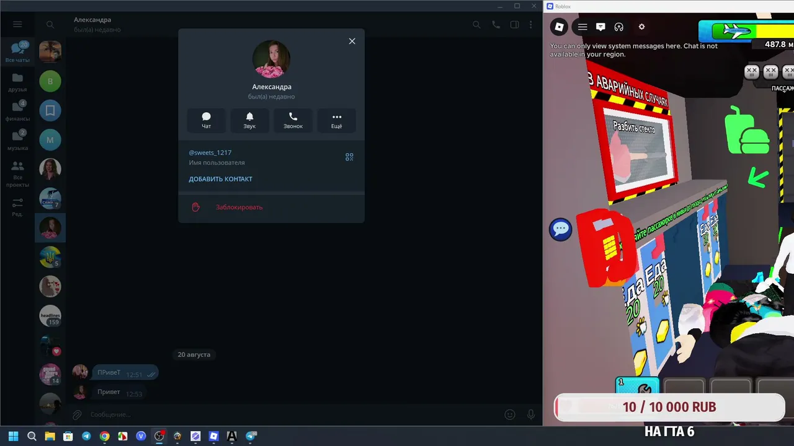The image size is (794, 446).
Task: Open the Telegram hamburger menu
Action: tap(17, 24)
